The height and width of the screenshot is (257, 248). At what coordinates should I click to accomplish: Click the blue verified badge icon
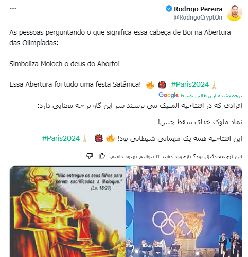(x=169, y=9)
